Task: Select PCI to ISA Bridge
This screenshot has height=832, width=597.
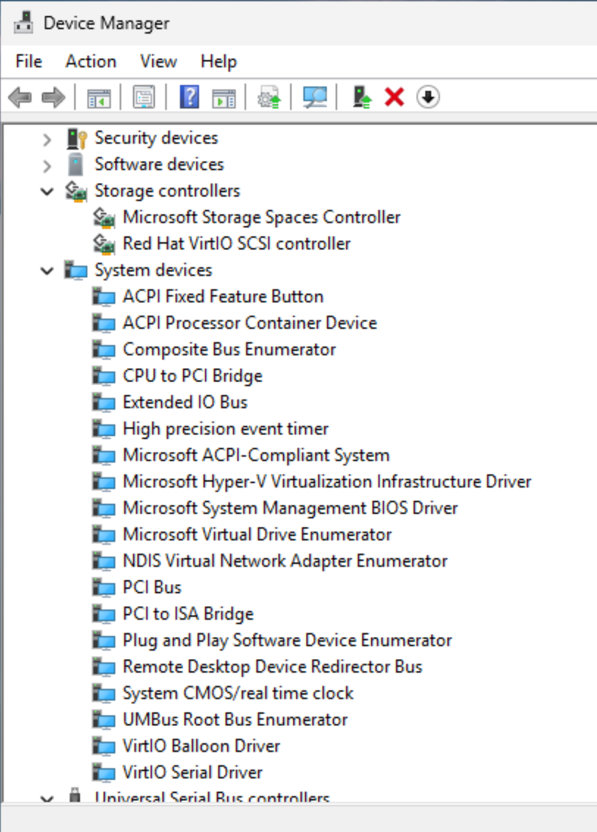Action: click(188, 613)
